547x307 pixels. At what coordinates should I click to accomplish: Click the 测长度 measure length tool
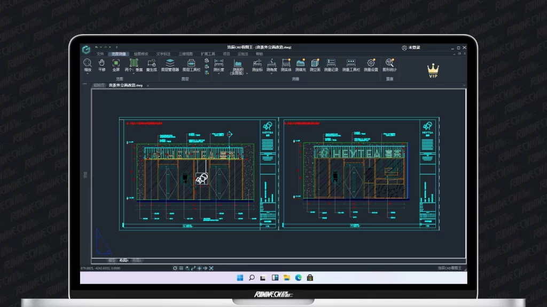(218, 63)
